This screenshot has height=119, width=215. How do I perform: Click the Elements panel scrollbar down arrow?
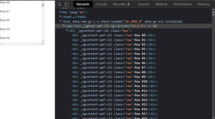pyautogui.click(x=213, y=117)
